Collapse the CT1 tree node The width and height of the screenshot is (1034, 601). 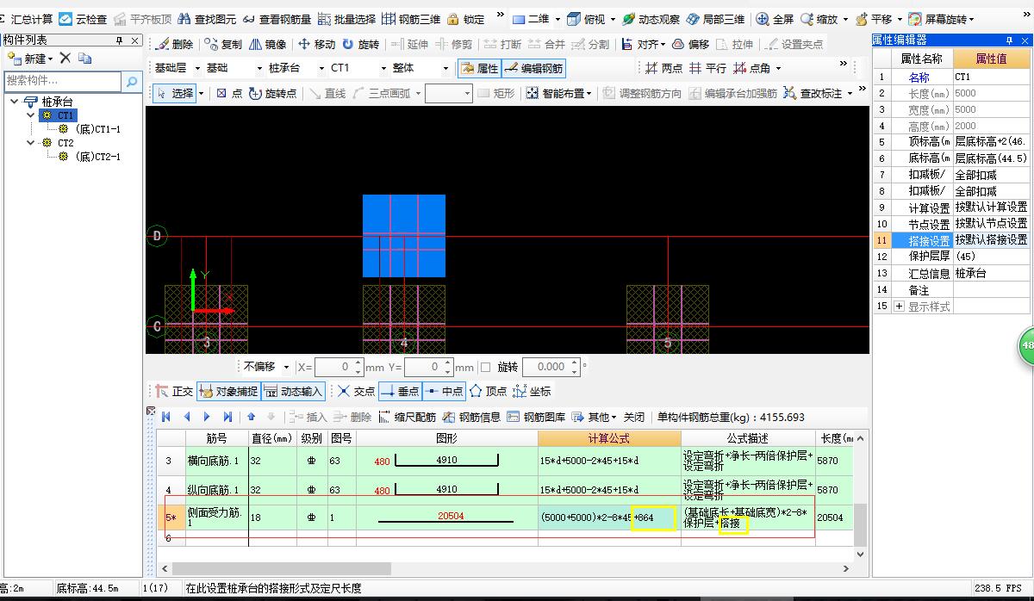(x=31, y=115)
